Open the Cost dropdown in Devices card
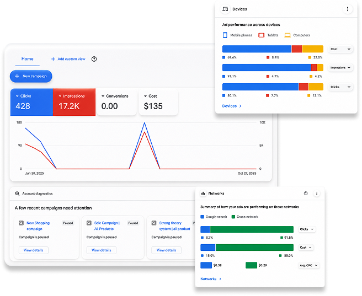 (340, 49)
